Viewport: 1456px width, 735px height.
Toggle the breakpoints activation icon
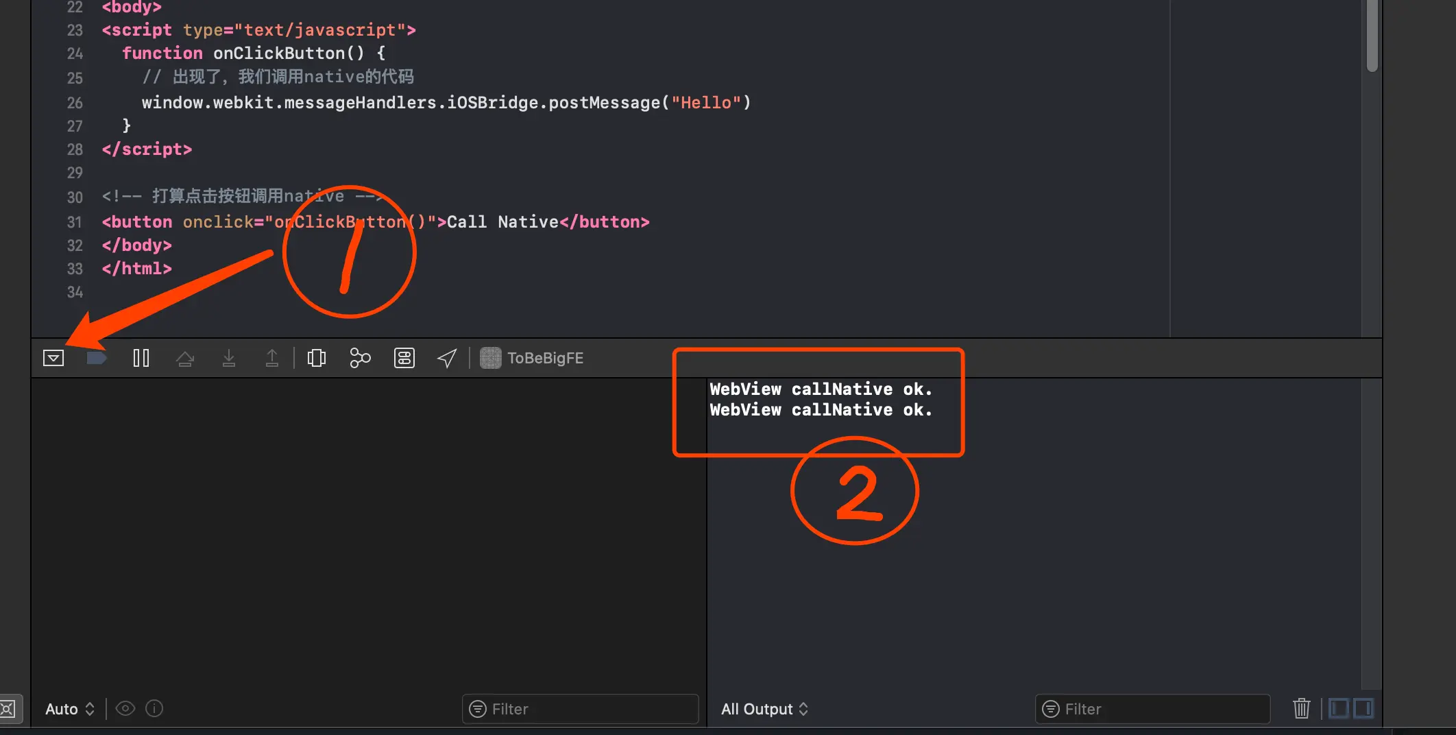97,358
